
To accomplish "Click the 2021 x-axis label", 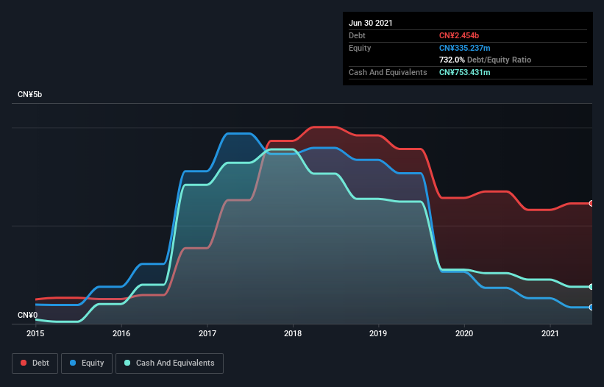I will [550, 333].
